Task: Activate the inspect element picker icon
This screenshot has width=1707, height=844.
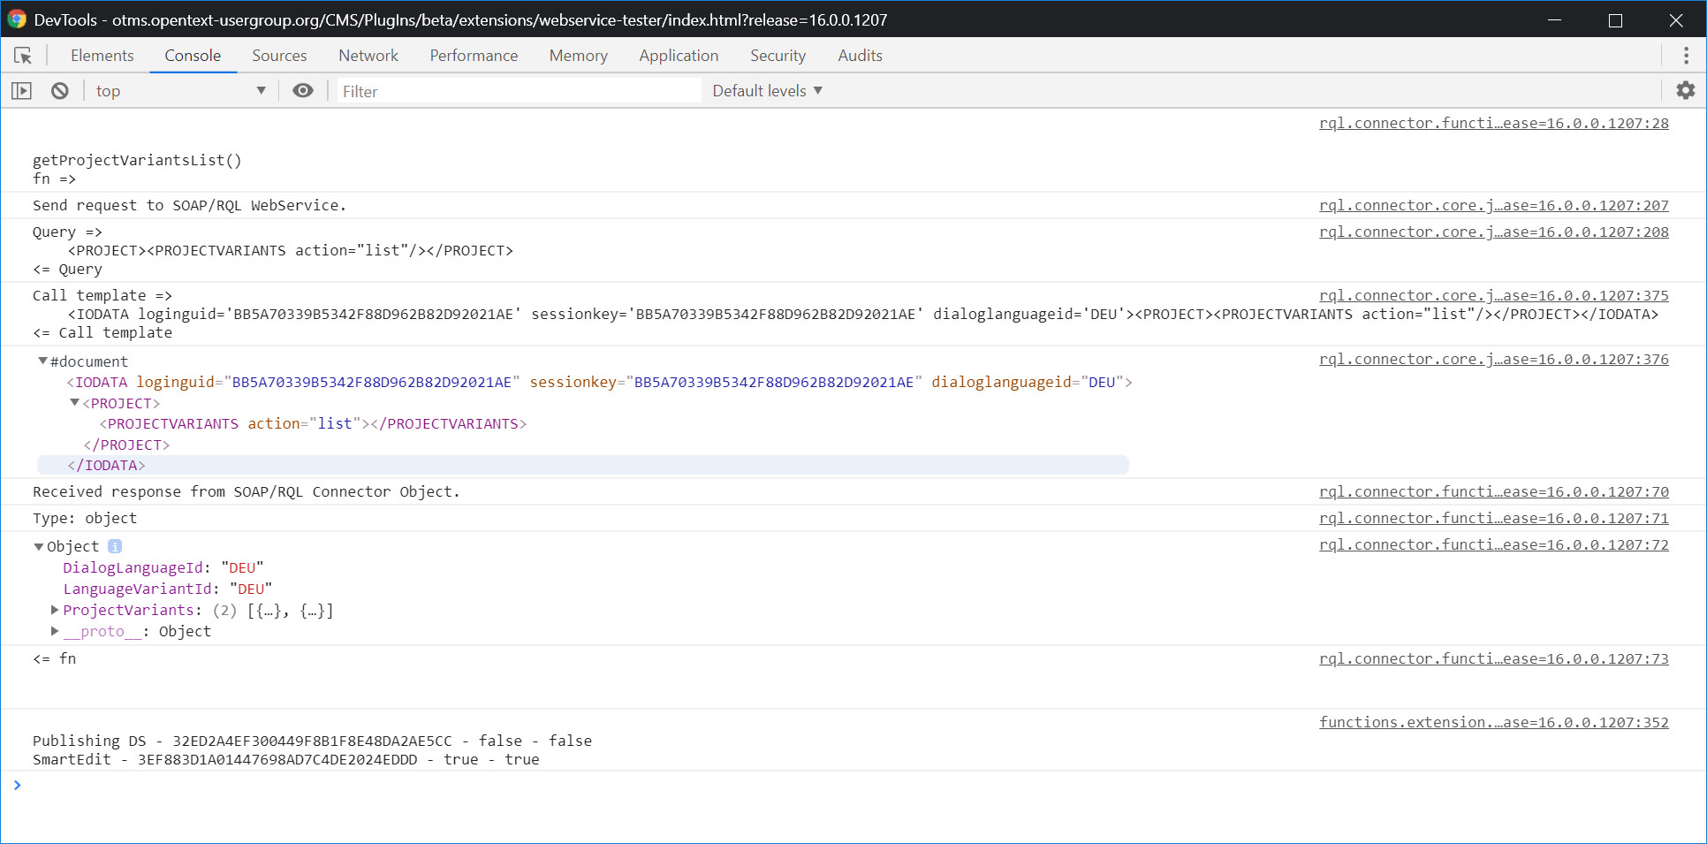Action: [x=23, y=56]
